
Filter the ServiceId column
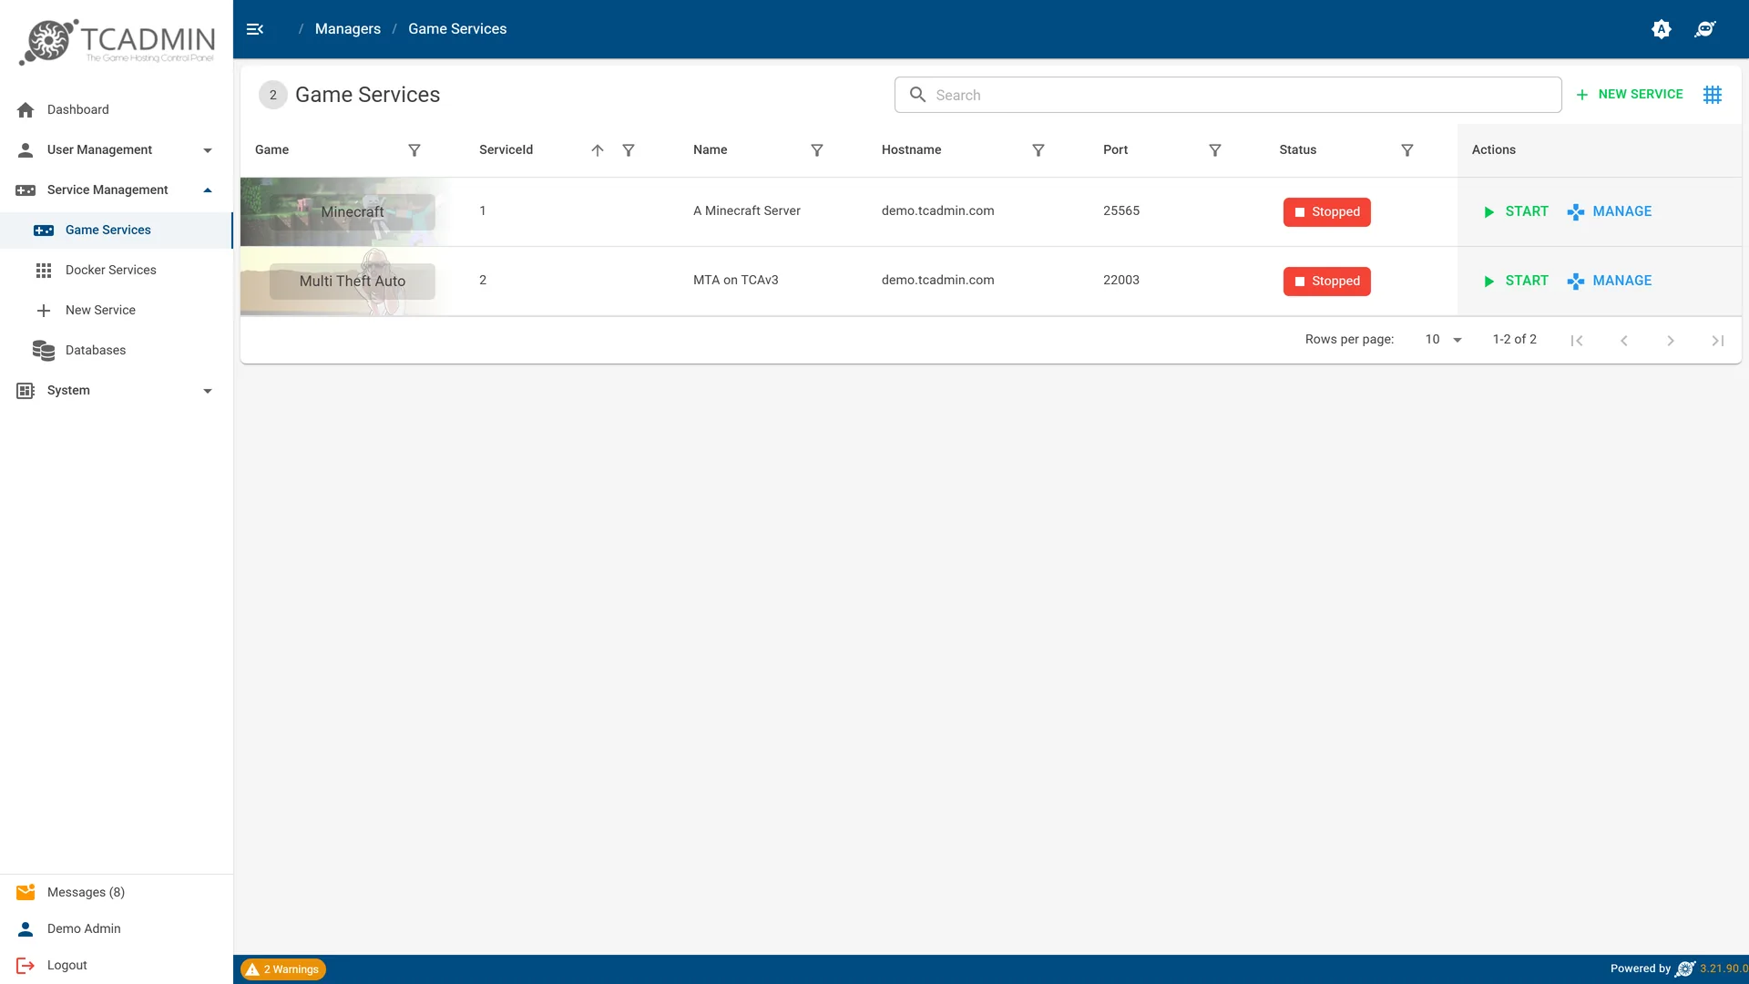[x=629, y=150]
